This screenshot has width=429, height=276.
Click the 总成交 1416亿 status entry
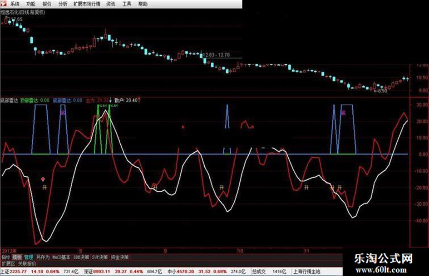point(269,271)
